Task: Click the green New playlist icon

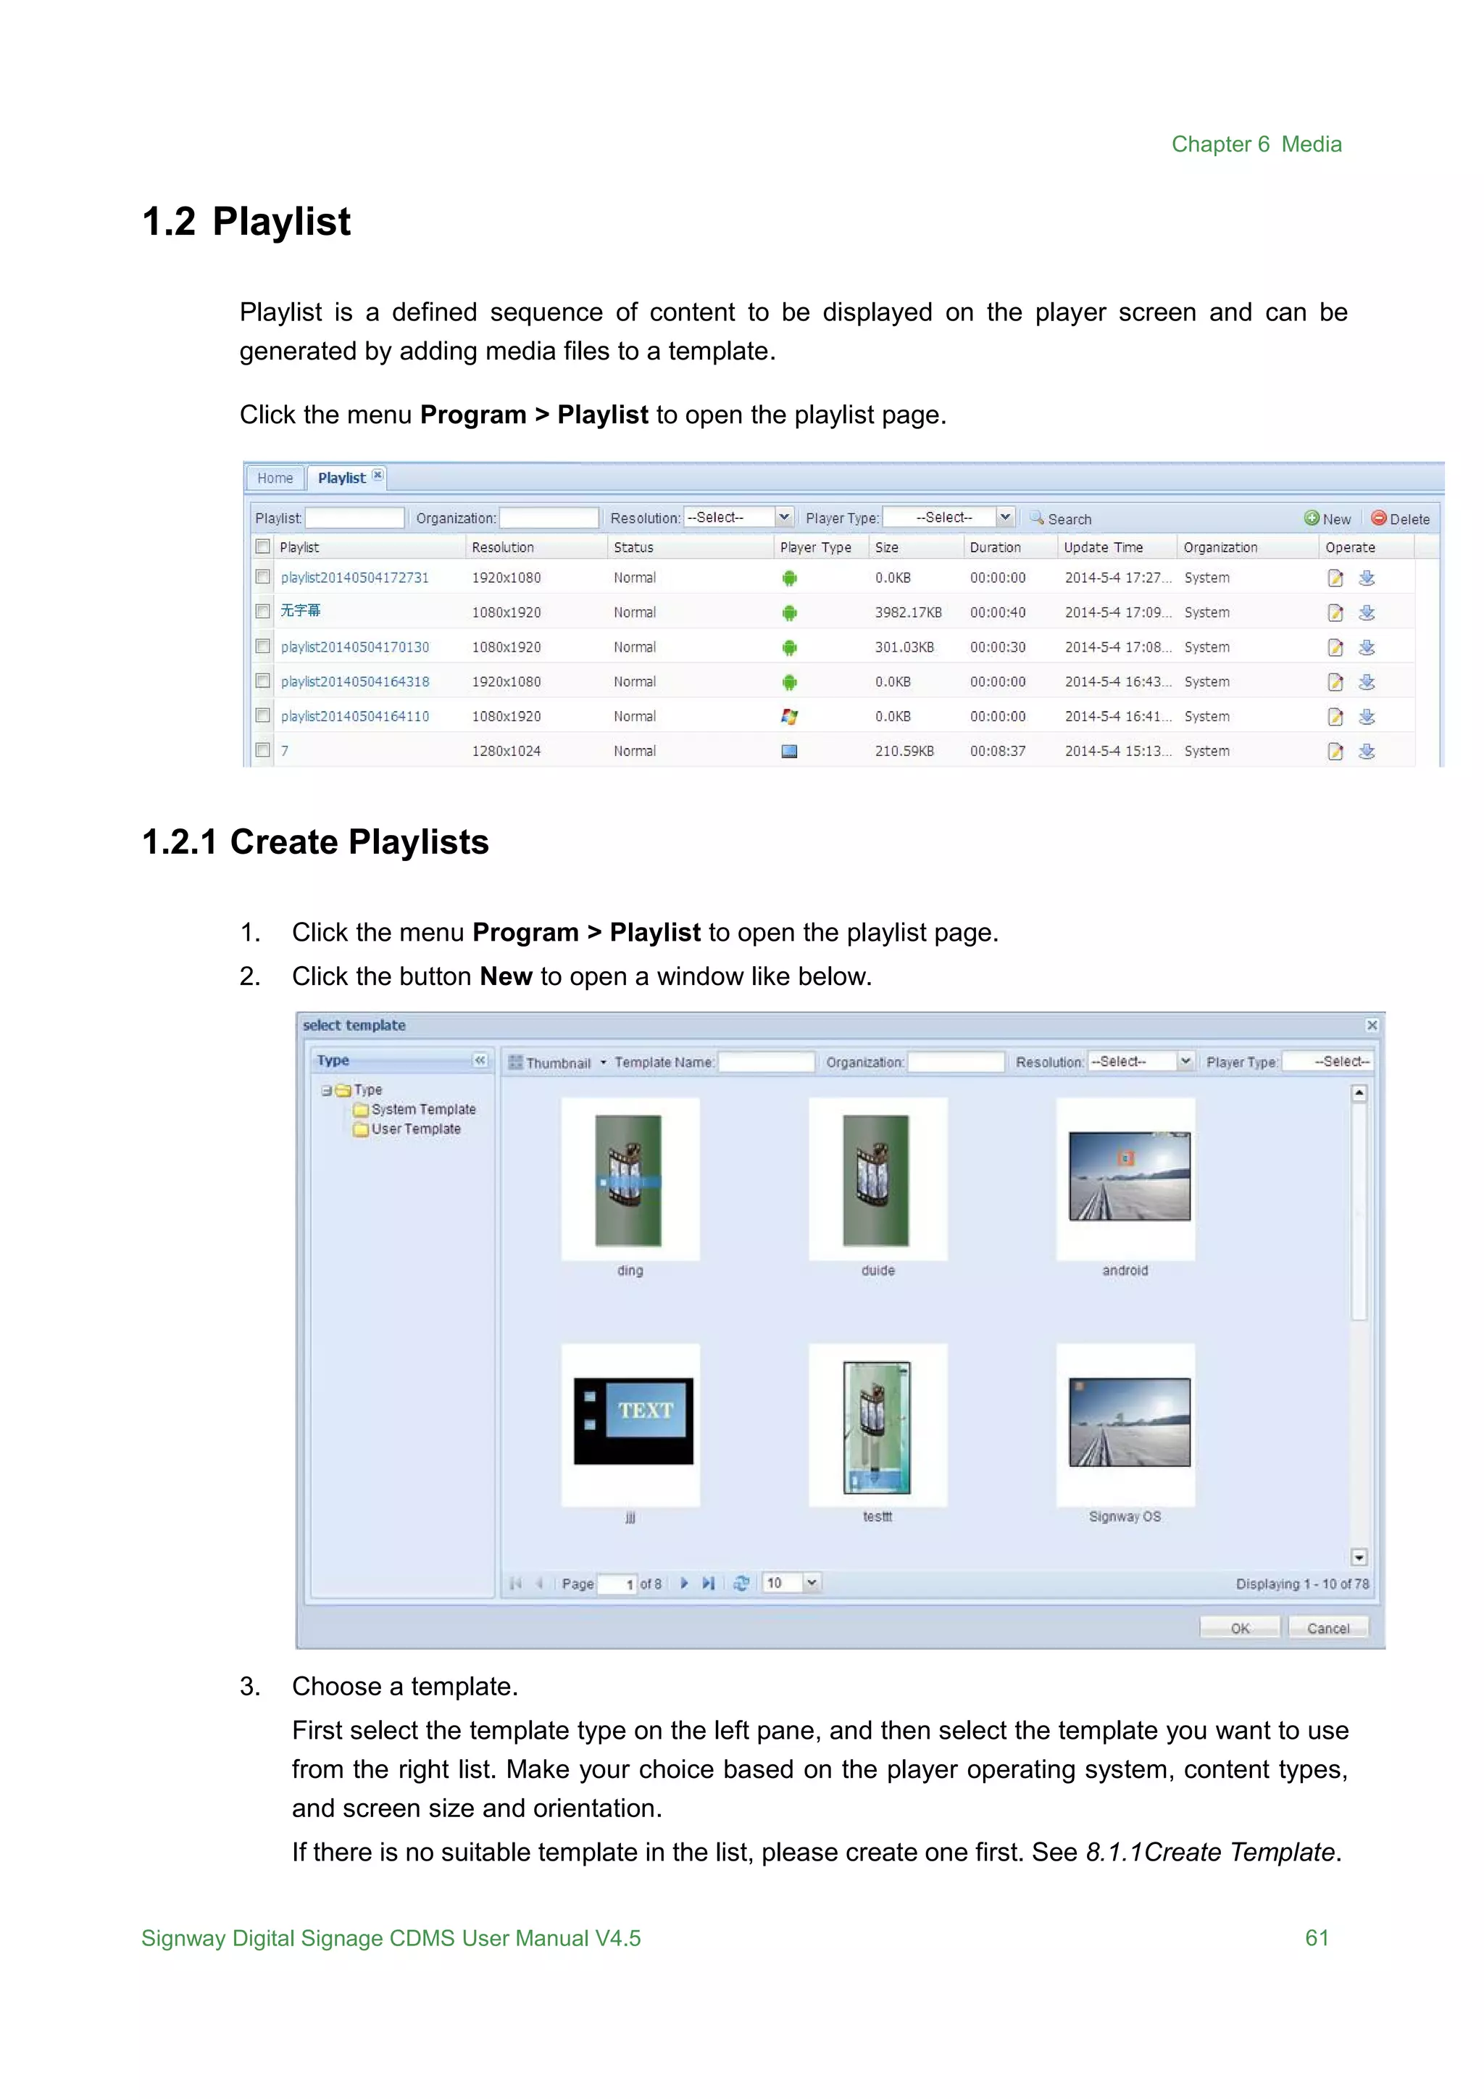Action: click(x=1312, y=518)
